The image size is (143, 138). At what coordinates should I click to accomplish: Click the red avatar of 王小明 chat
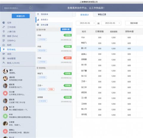(x=5, y=93)
